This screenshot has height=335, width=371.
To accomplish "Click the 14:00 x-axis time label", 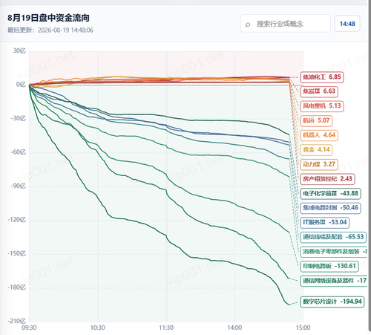I will click(234, 328).
